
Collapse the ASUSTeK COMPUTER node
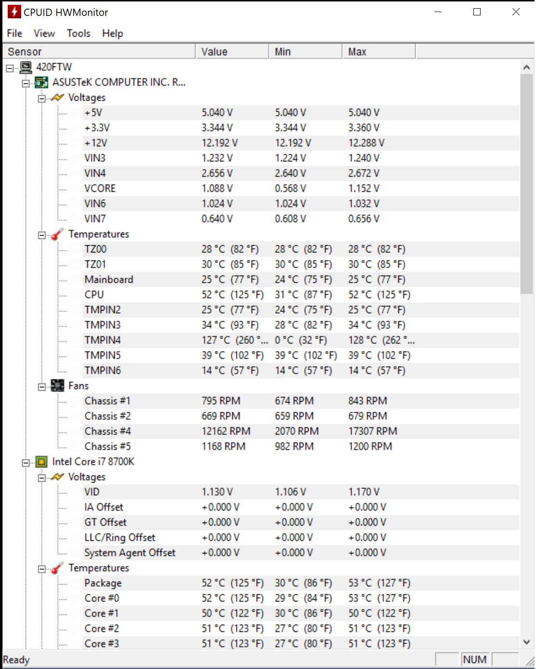[26, 84]
